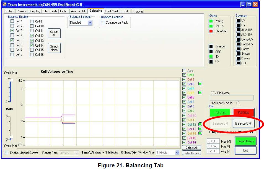Click the green balancing indicator beside Cell 3 legend
The height and width of the screenshot is (169, 264).
click(200, 84)
